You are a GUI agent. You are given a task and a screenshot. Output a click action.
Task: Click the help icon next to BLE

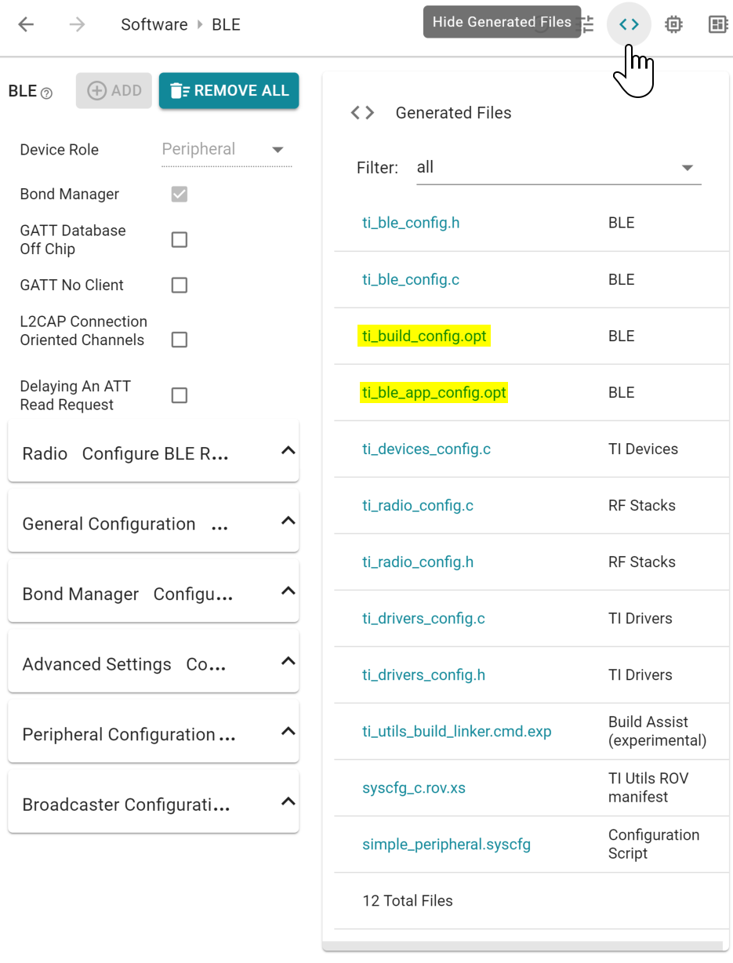pos(46,93)
